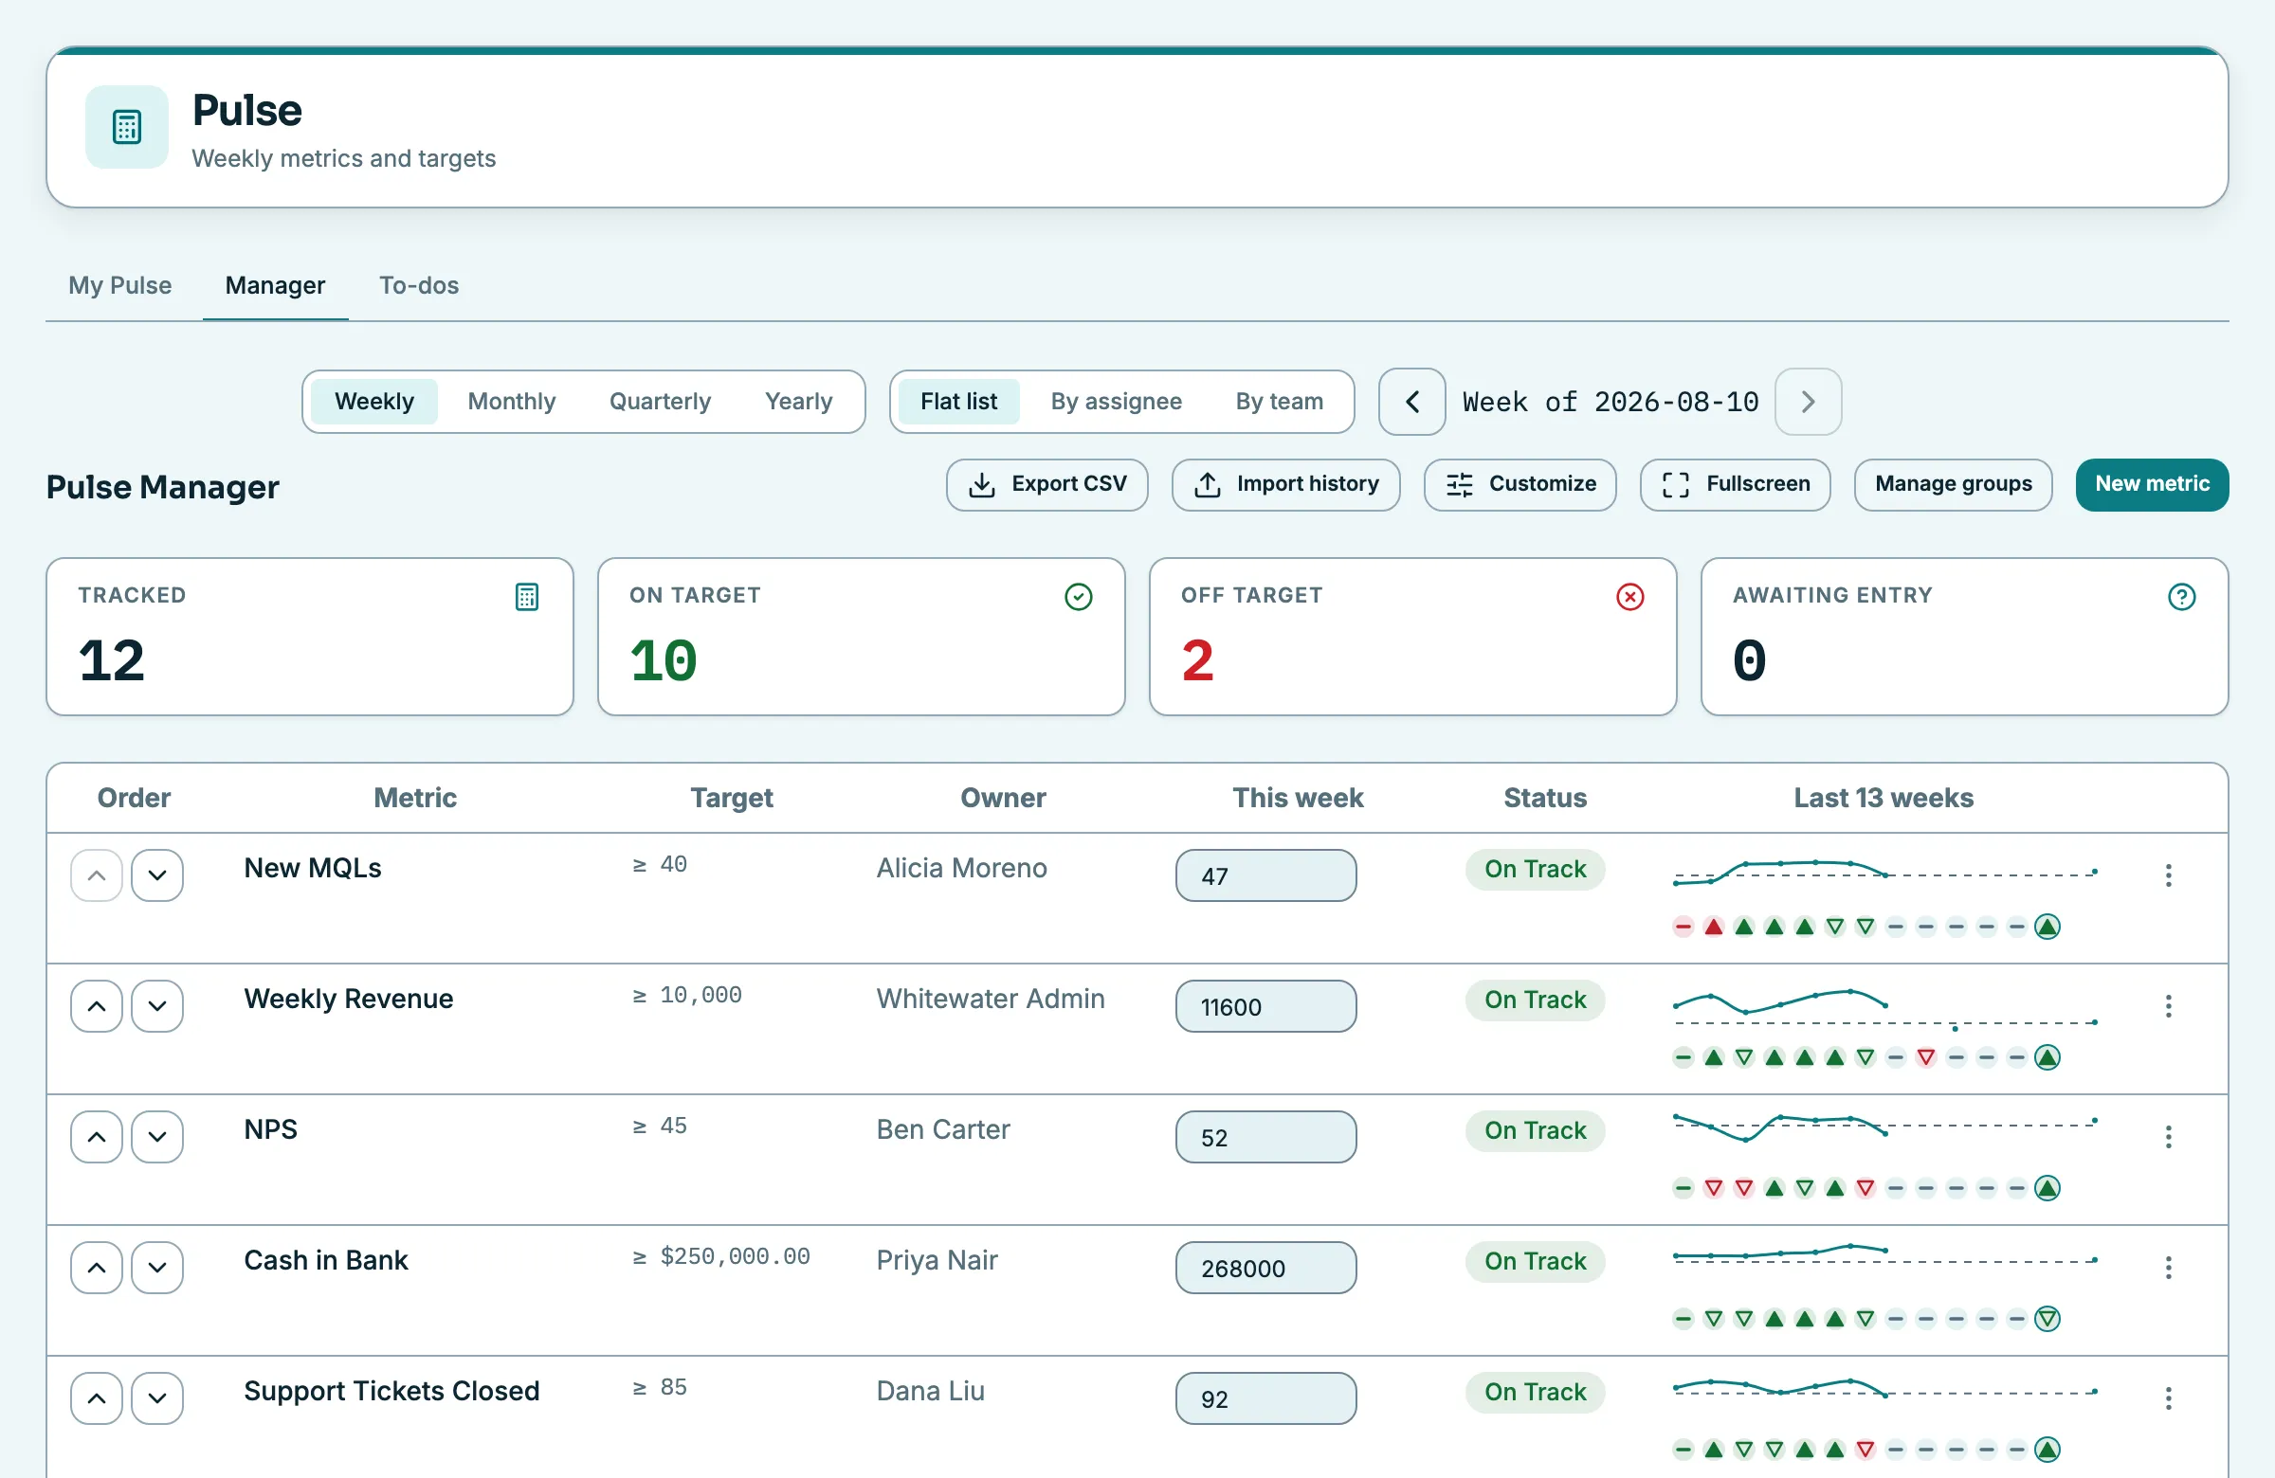Open Support Tickets Closed row options menu
The image size is (2275, 1478).
point(2168,1398)
